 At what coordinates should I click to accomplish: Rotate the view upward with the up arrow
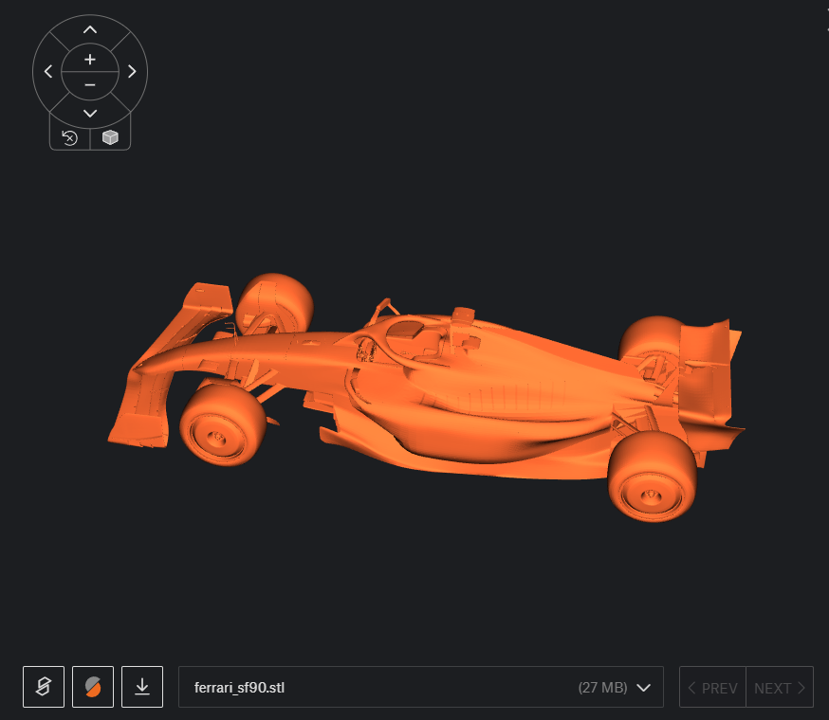[90, 29]
